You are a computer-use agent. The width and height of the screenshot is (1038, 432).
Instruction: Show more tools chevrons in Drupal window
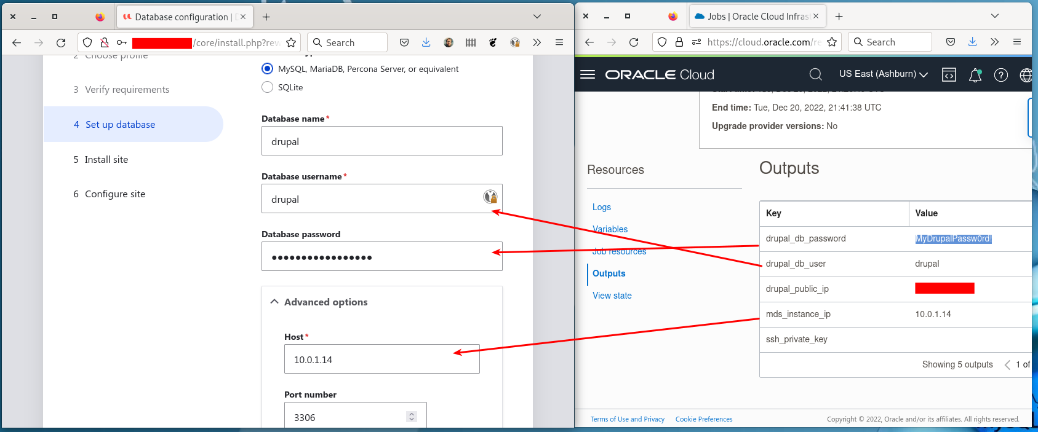pos(537,42)
